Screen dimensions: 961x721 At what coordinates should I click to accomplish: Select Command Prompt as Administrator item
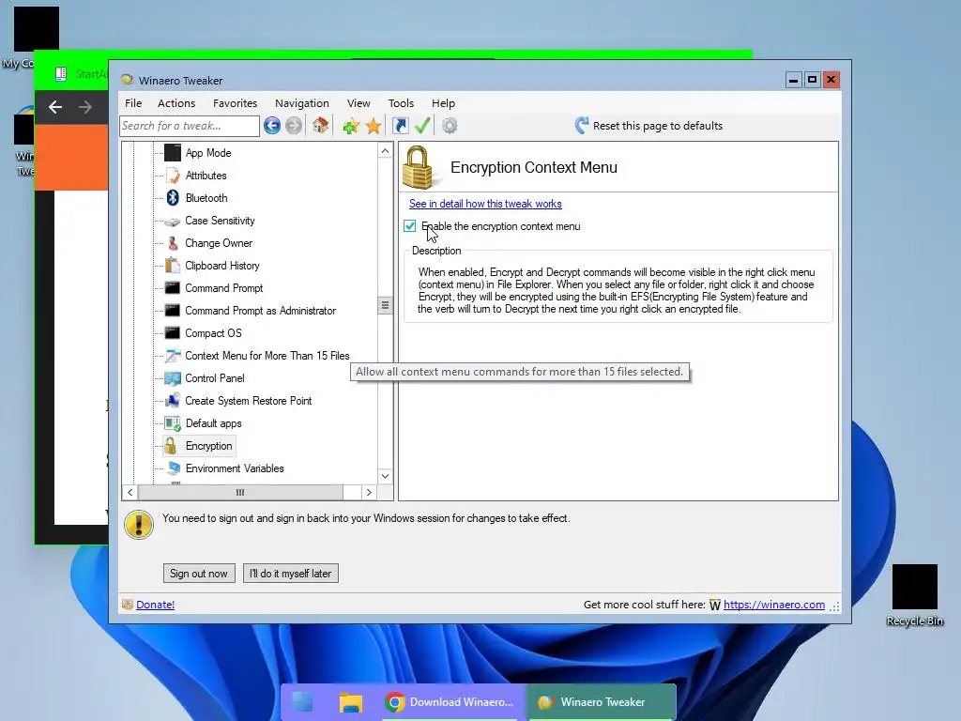pyautogui.click(x=261, y=311)
